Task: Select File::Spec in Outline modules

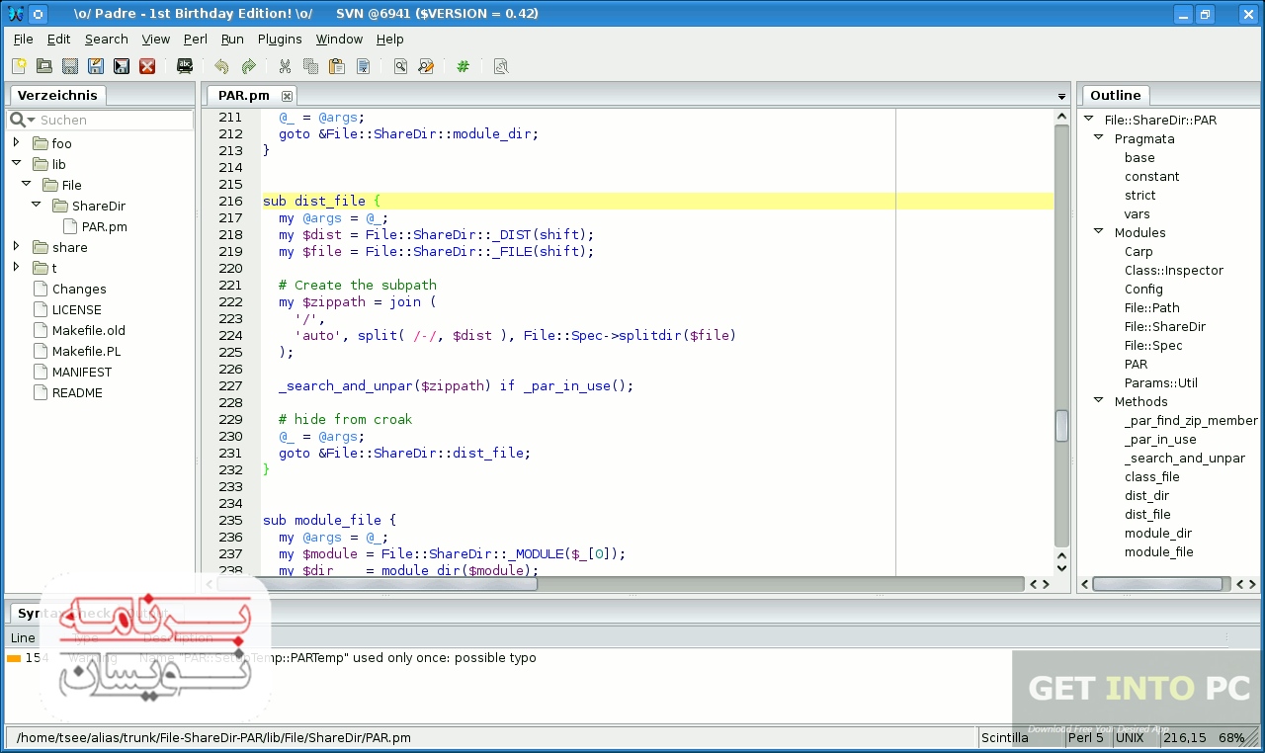Action: [1153, 345]
